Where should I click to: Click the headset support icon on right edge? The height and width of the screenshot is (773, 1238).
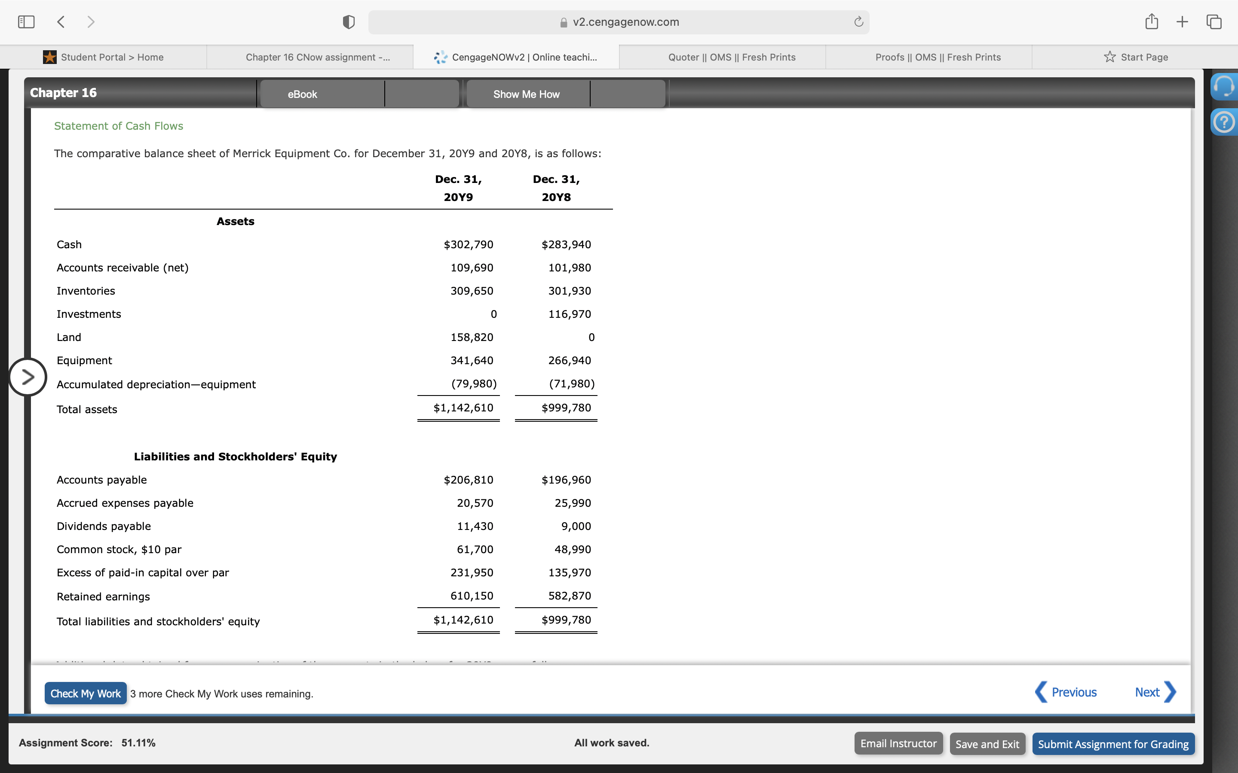pyautogui.click(x=1225, y=86)
